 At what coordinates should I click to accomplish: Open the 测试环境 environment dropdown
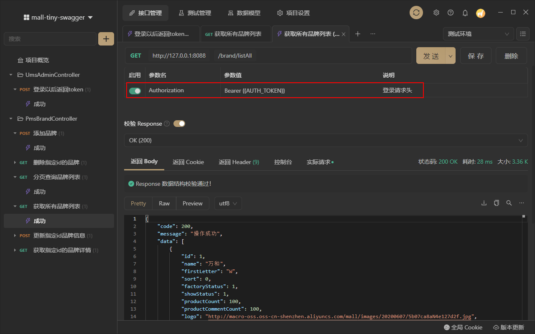pyautogui.click(x=478, y=34)
